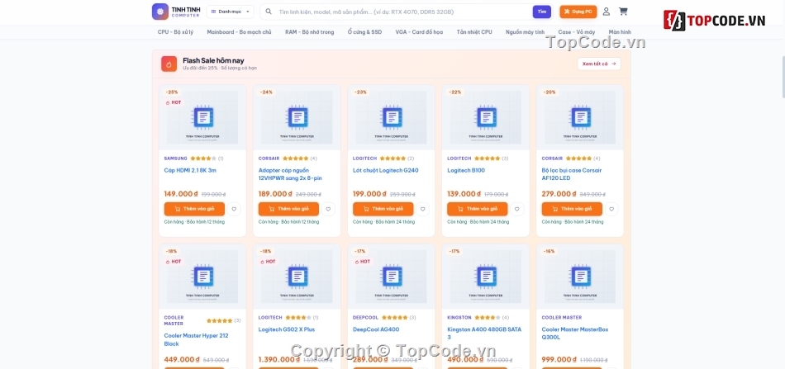Open Lót chuột Logitech G240 product link
The height and width of the screenshot is (369, 785).
point(386,171)
